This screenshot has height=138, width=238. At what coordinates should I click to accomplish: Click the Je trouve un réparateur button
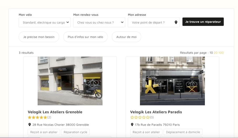pos(203,22)
